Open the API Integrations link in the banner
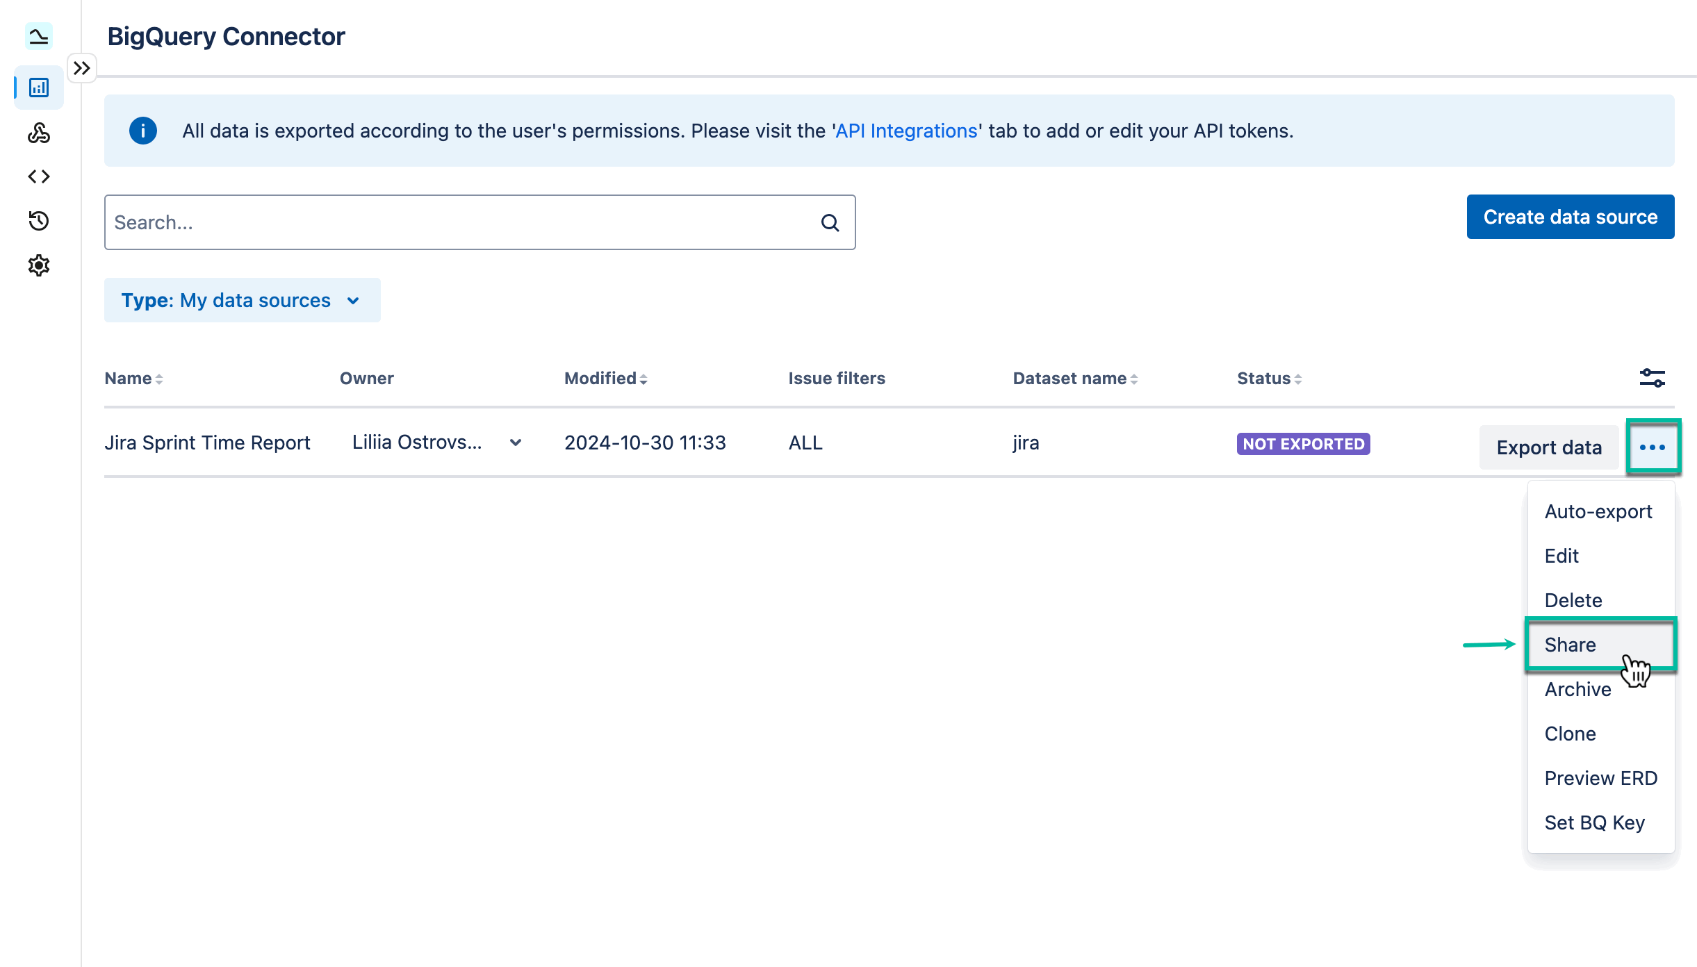The image size is (1697, 967). (x=904, y=130)
